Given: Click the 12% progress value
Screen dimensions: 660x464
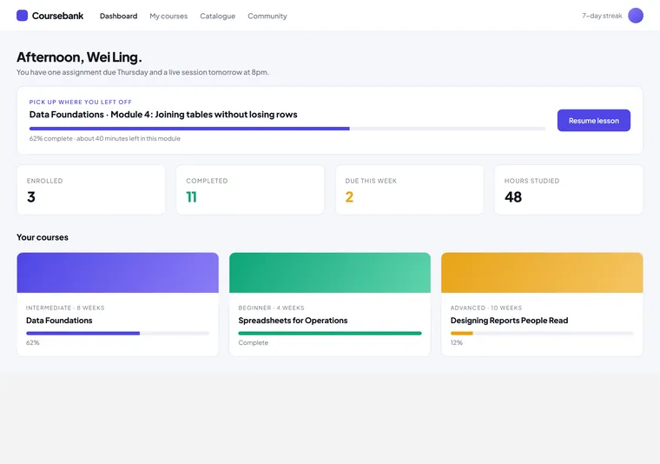Looking at the screenshot, I should point(456,342).
